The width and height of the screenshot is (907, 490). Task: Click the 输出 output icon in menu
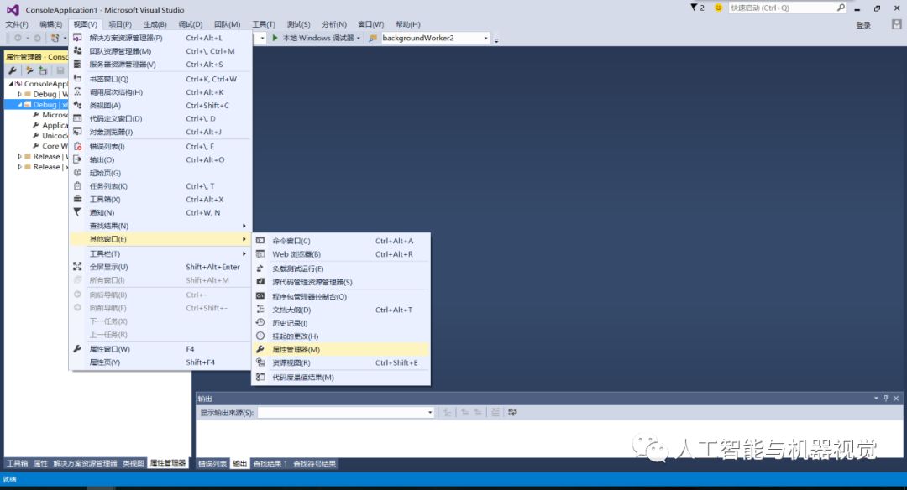coord(77,159)
